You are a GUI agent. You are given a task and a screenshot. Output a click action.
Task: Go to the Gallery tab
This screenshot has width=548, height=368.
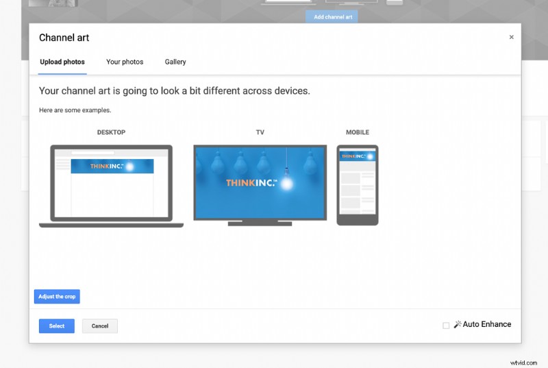coord(175,62)
